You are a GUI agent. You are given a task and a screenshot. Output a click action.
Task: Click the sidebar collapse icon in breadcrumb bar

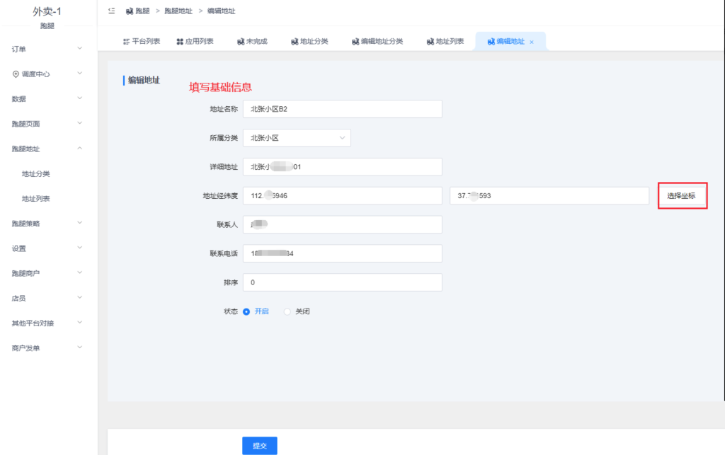click(x=111, y=11)
